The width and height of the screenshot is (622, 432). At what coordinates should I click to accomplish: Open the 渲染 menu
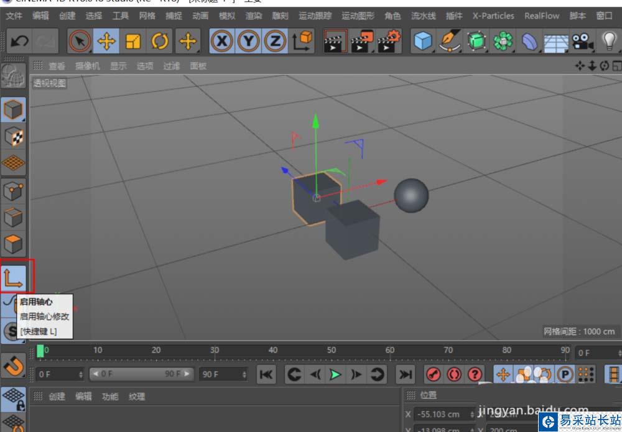[253, 16]
